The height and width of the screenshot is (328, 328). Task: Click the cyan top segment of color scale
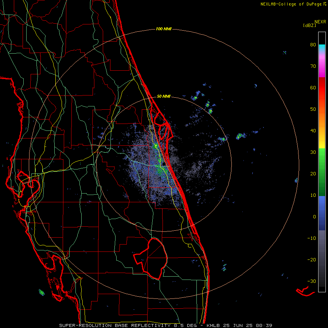point(322,48)
